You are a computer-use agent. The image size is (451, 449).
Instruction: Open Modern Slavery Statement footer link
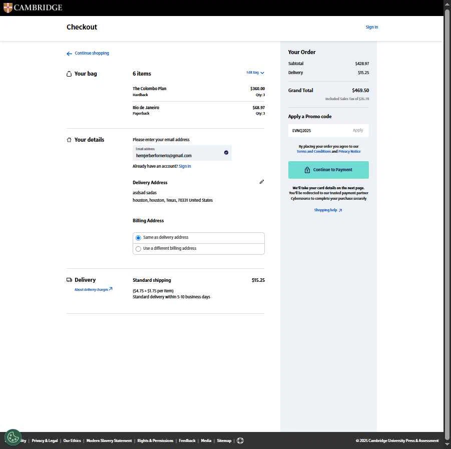[109, 440]
